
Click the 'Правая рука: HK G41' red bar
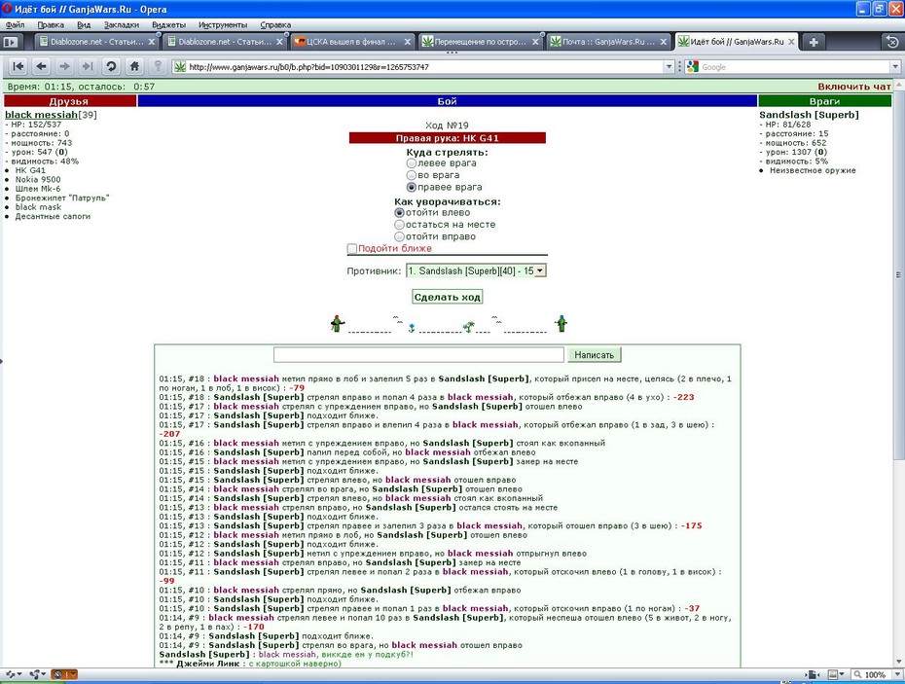pyautogui.click(x=448, y=138)
